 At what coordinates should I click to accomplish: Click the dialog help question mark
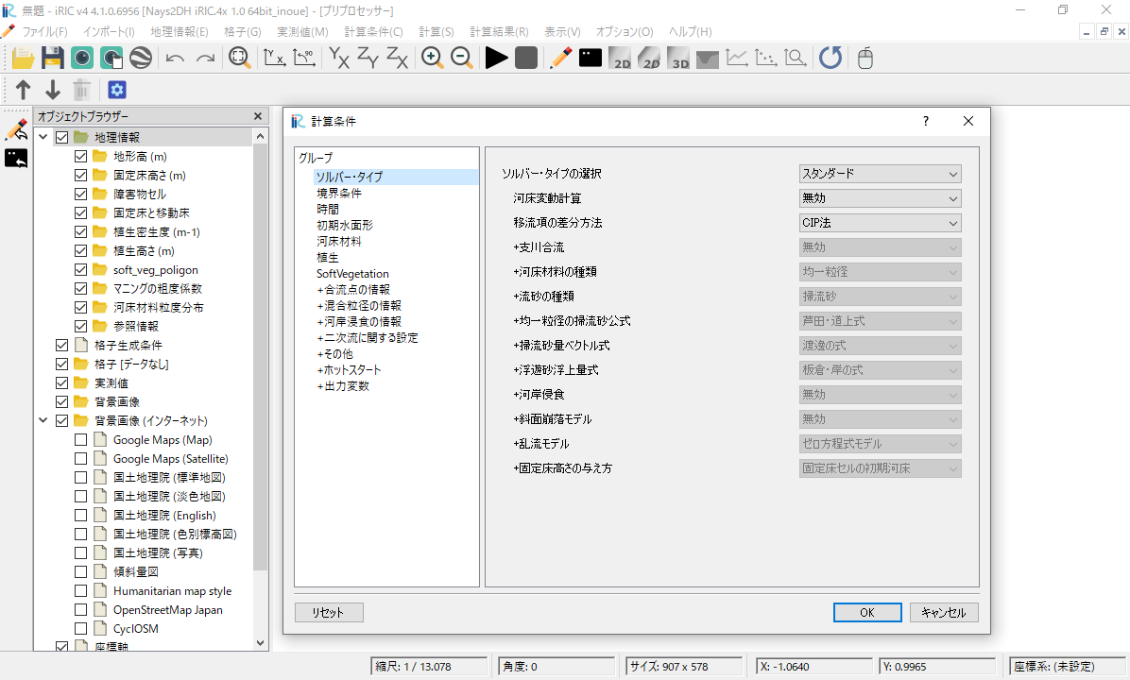coord(926,121)
